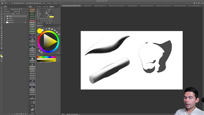Select the Magic Wand tool
The image size is (204, 115).
point(2,14)
